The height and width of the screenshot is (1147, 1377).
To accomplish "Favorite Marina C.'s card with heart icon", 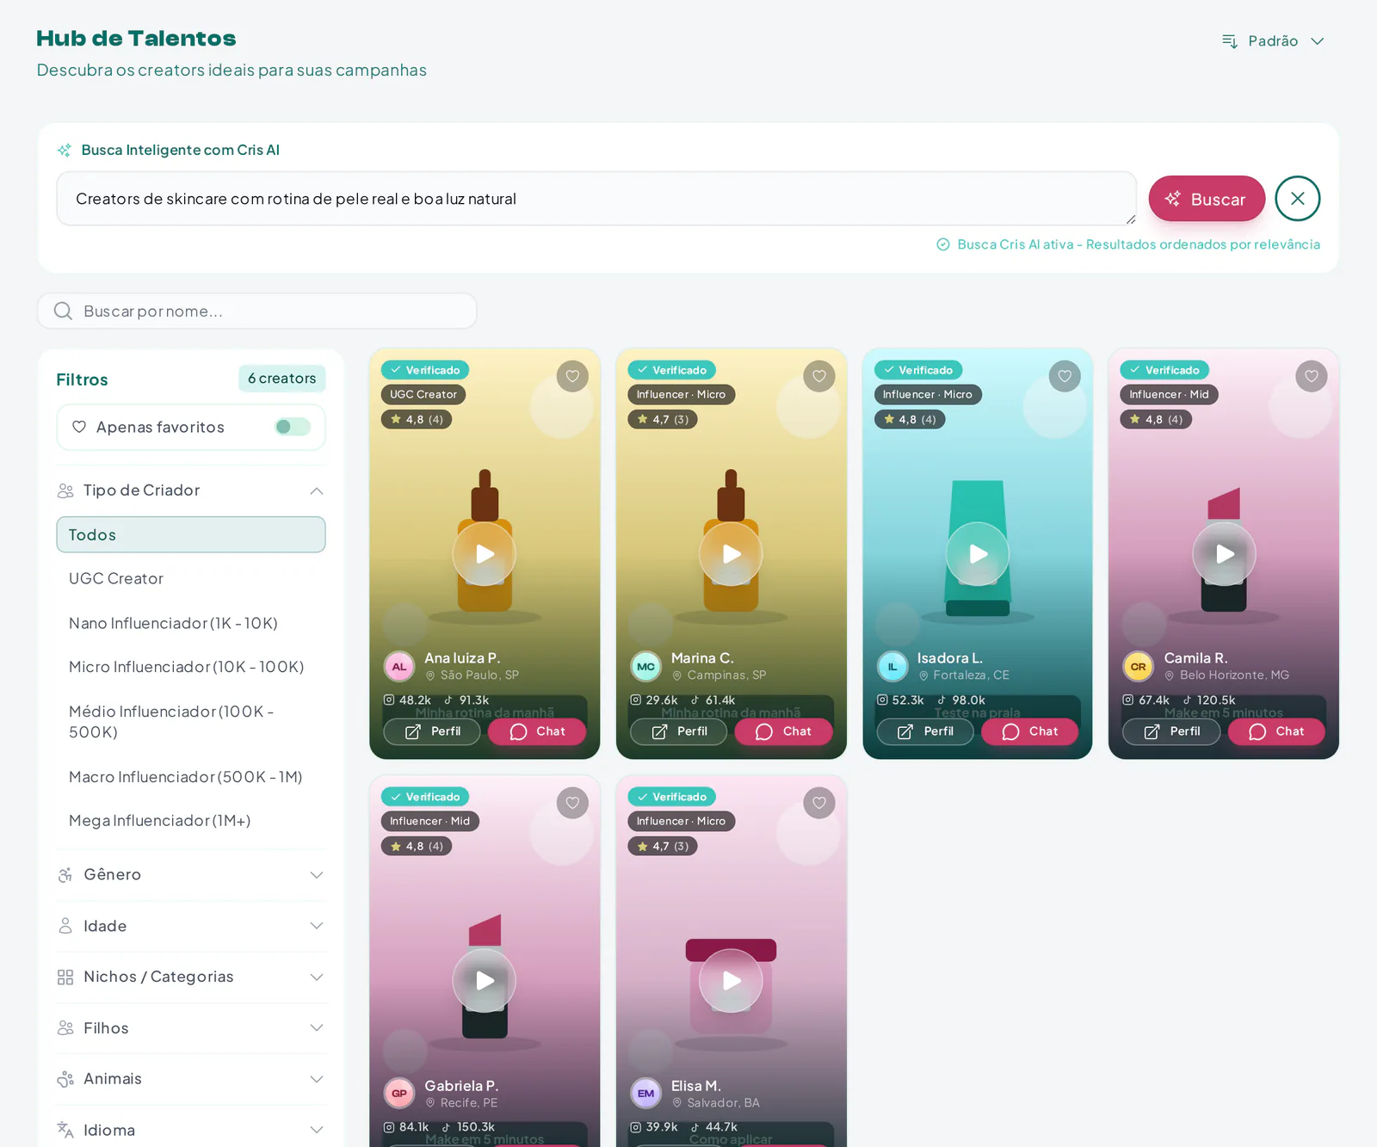I will tap(819, 376).
